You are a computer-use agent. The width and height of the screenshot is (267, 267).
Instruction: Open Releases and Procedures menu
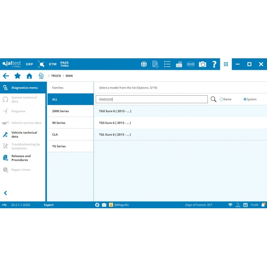click(x=21, y=158)
